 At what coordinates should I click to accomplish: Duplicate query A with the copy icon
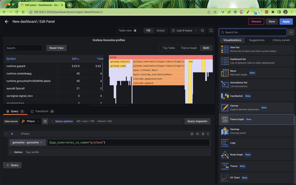click(x=192, y=134)
